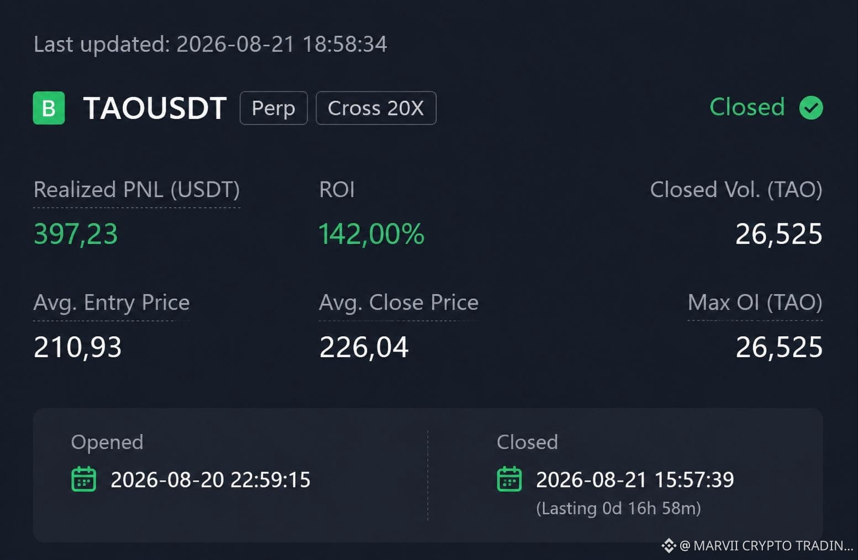This screenshot has width=858, height=560.
Task: Click the Closed status text
Action: (747, 107)
